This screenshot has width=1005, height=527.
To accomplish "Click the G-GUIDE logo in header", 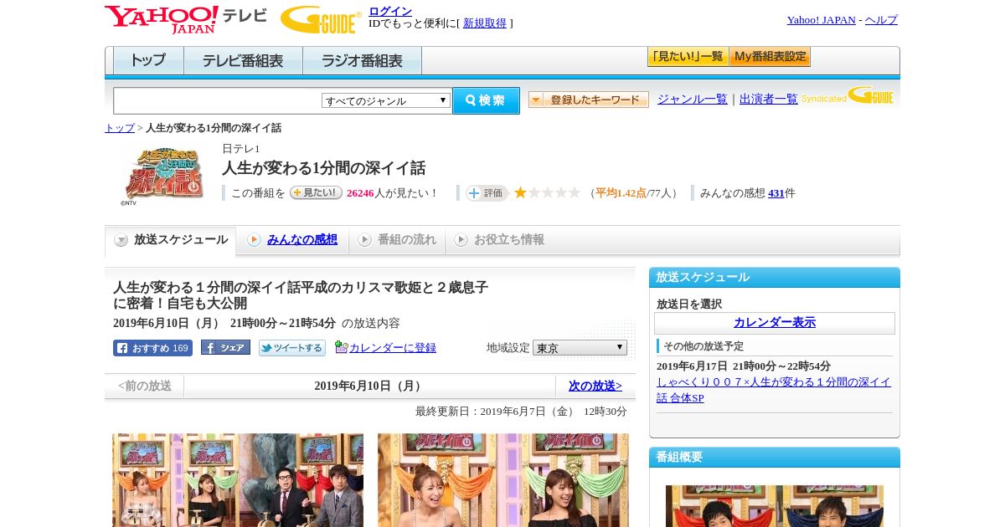I will click(321, 20).
